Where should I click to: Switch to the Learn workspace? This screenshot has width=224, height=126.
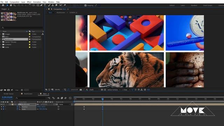click(183, 6)
